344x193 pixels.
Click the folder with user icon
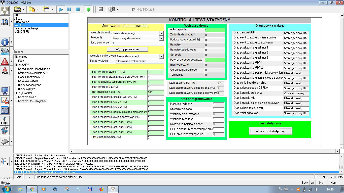coord(32,9)
